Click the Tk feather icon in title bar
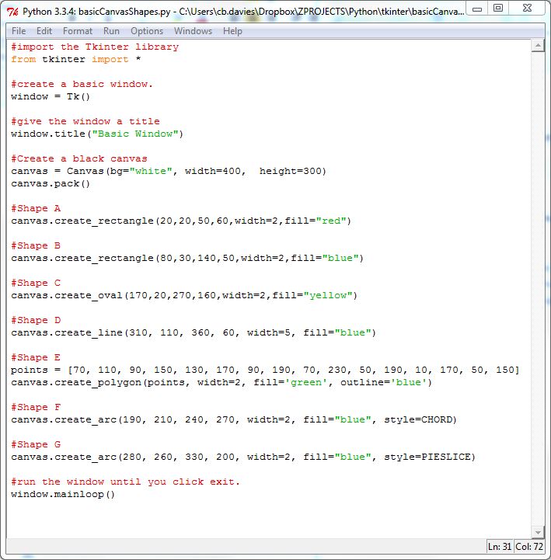 tap(12, 12)
